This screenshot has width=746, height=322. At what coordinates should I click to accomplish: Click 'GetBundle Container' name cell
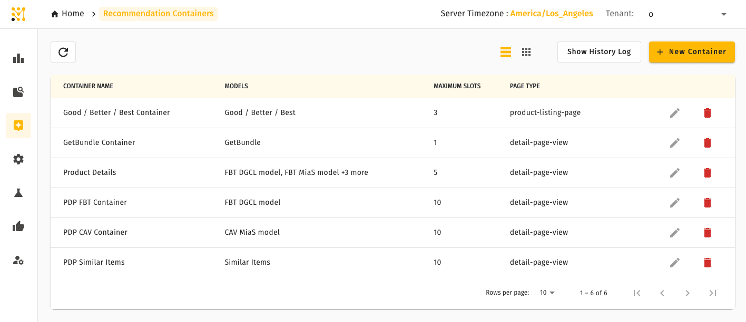pos(99,143)
